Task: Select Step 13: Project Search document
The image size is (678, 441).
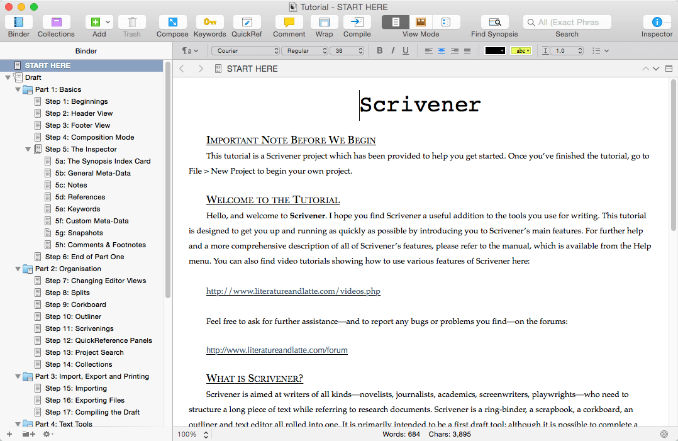Action: point(84,352)
